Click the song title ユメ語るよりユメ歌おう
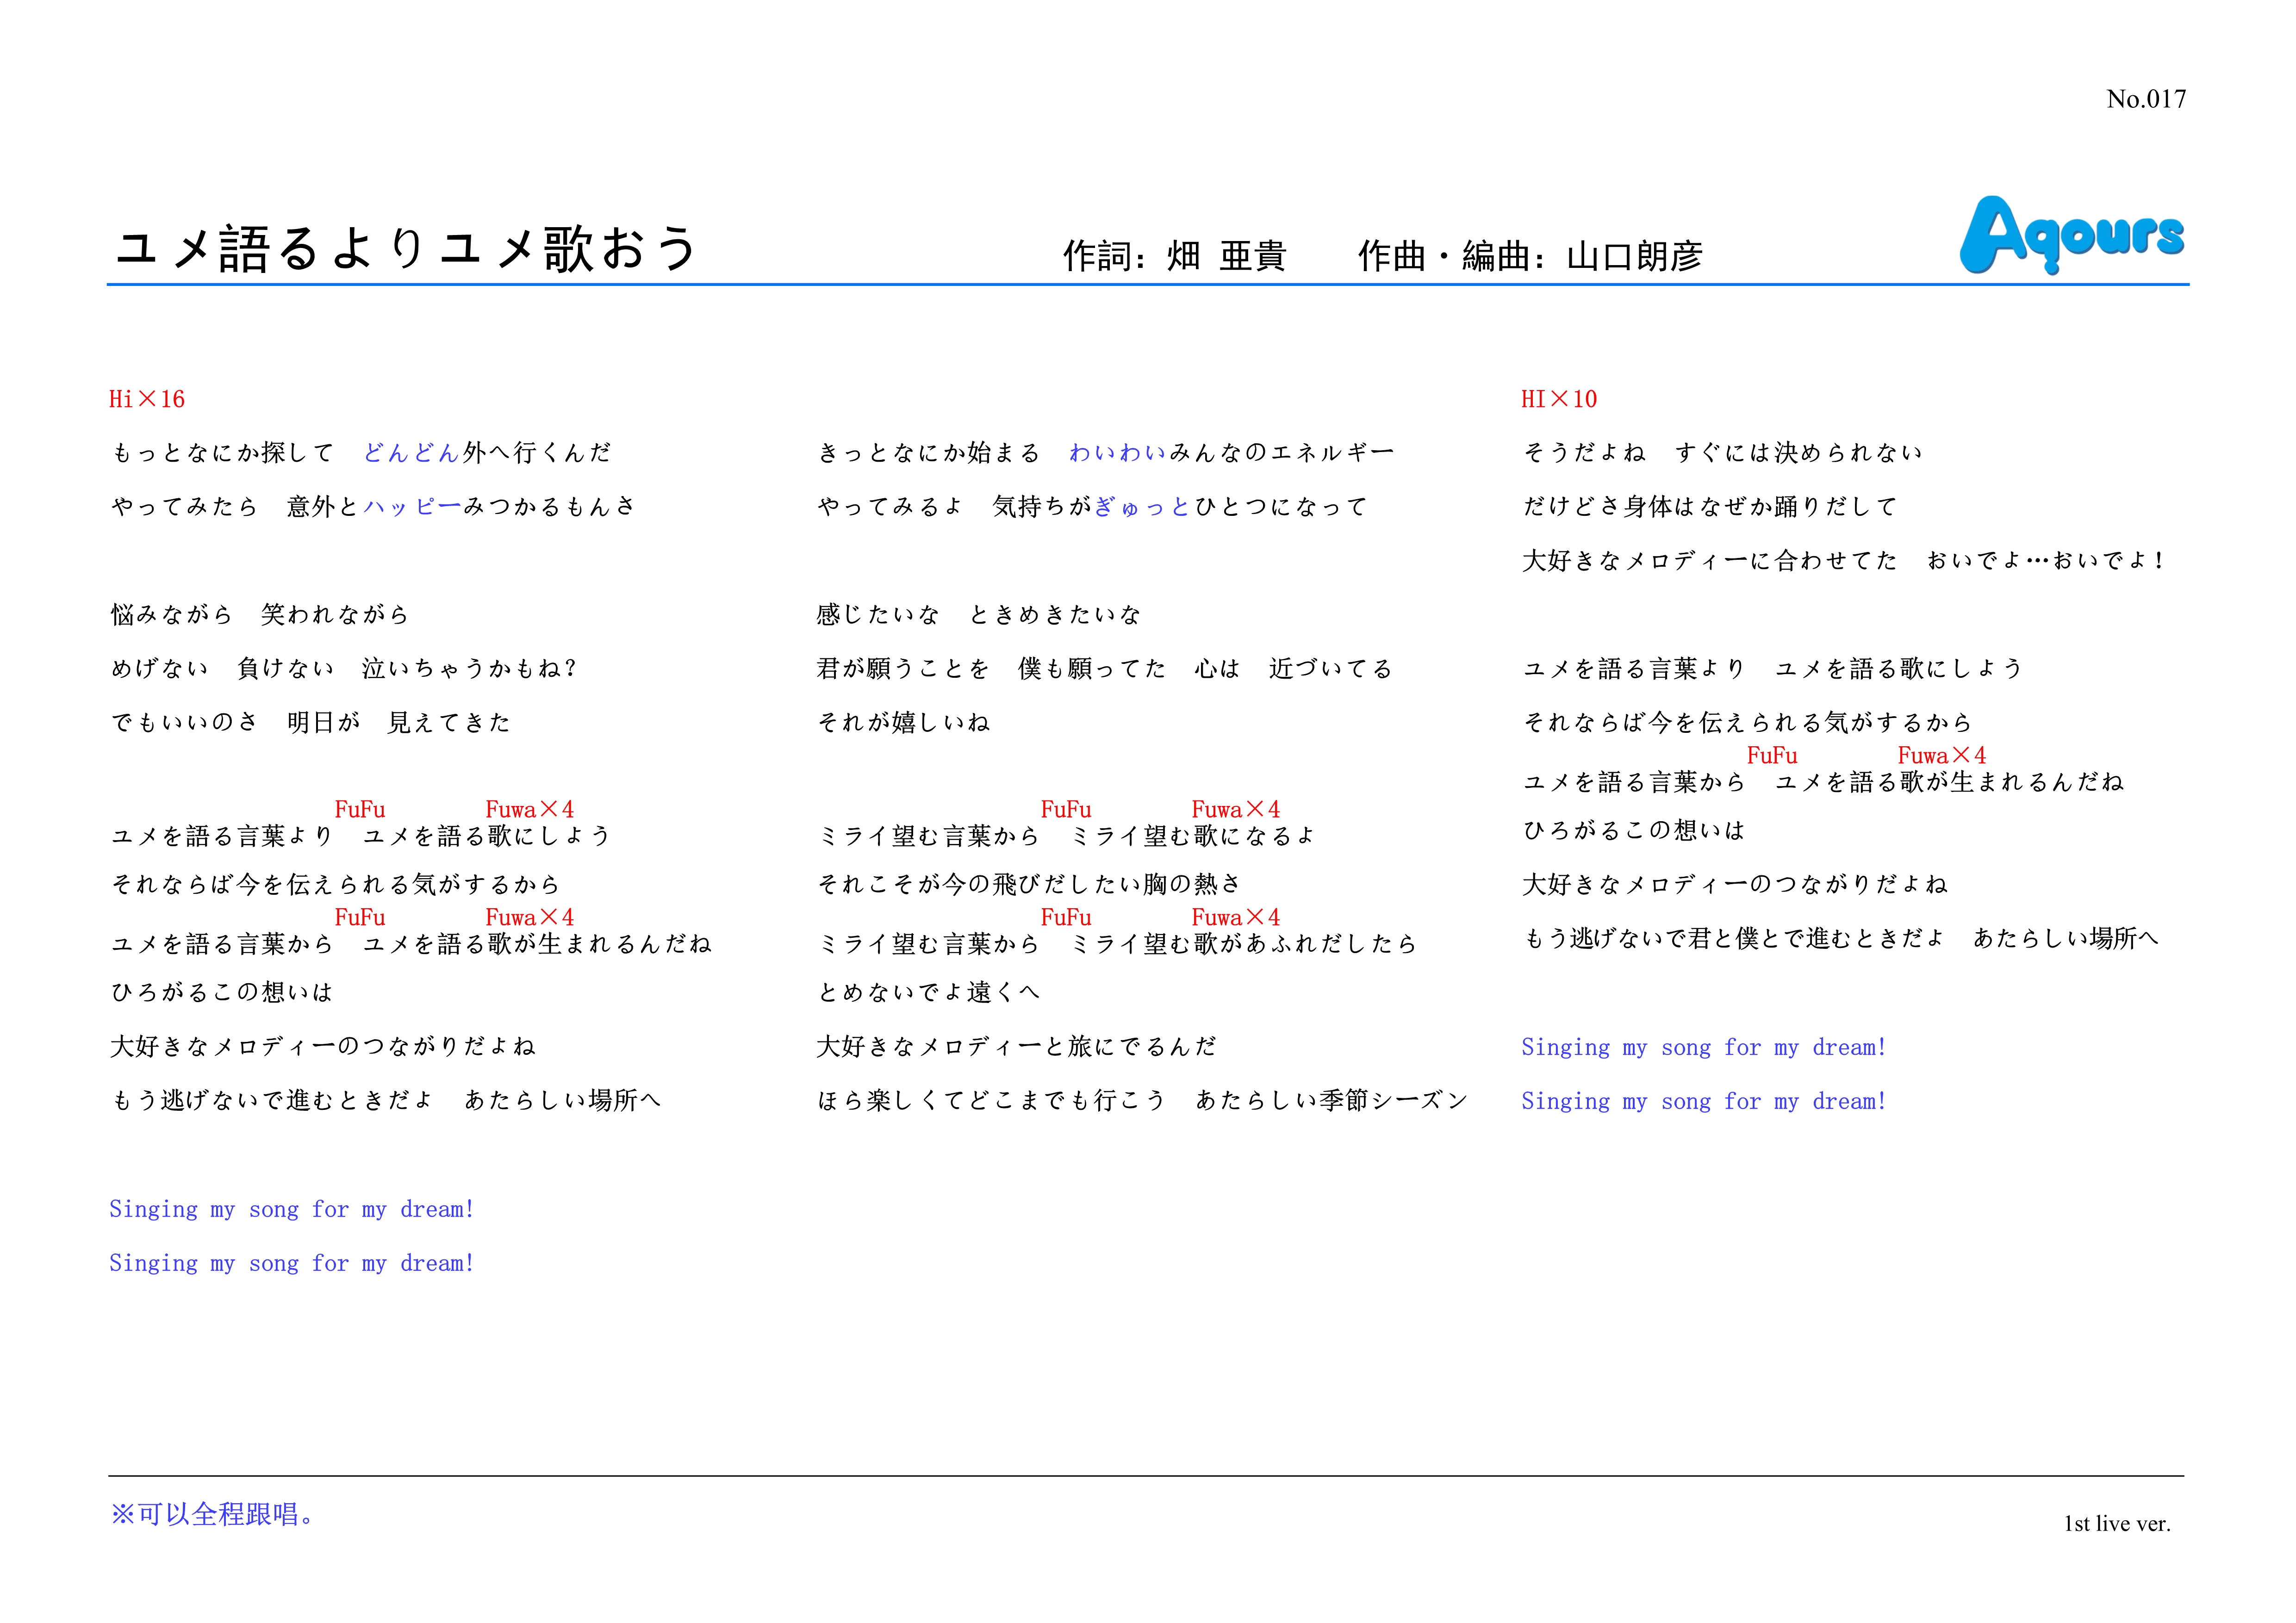This screenshot has height=1623, width=2296. [x=406, y=250]
